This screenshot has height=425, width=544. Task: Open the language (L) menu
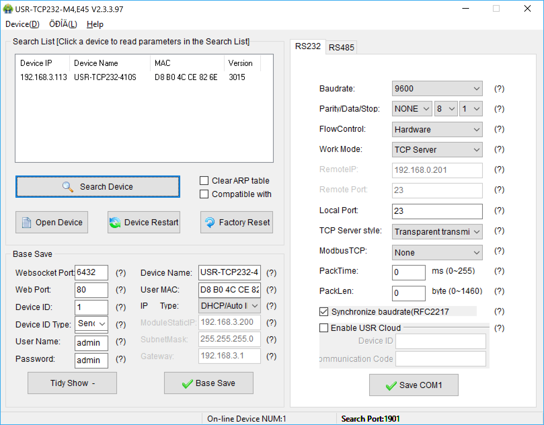pos(63,24)
